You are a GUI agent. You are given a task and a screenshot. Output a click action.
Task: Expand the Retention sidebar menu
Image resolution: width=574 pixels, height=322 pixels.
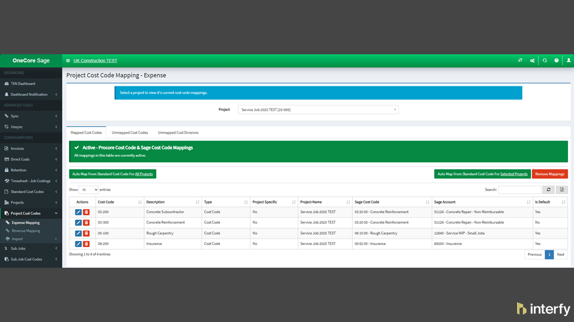point(31,170)
